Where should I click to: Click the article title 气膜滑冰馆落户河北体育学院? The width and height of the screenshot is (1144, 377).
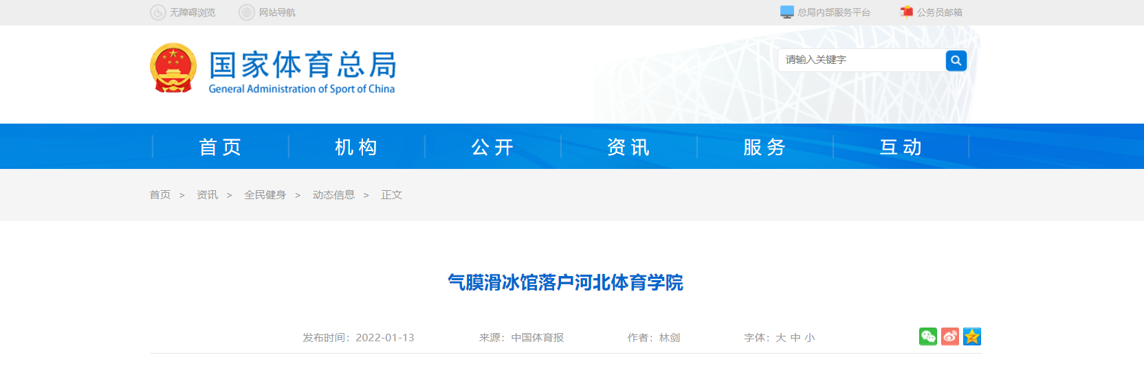565,283
